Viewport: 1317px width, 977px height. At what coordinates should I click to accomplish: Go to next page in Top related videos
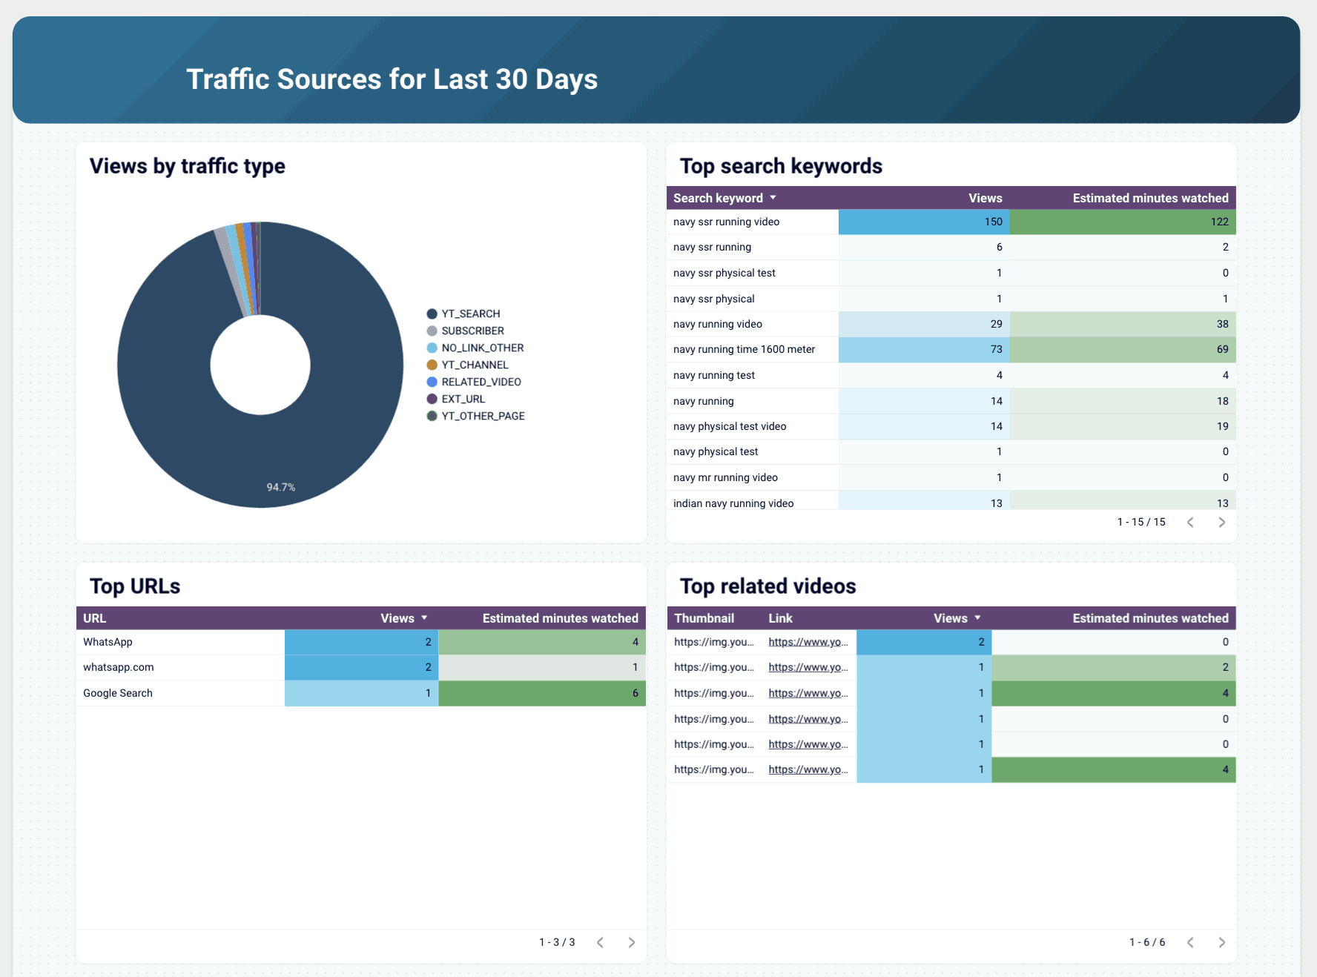pos(1221,942)
